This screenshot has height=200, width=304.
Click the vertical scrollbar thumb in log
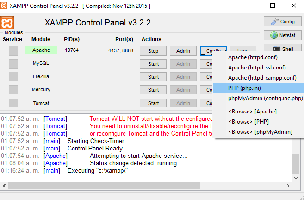[x=296, y=164]
